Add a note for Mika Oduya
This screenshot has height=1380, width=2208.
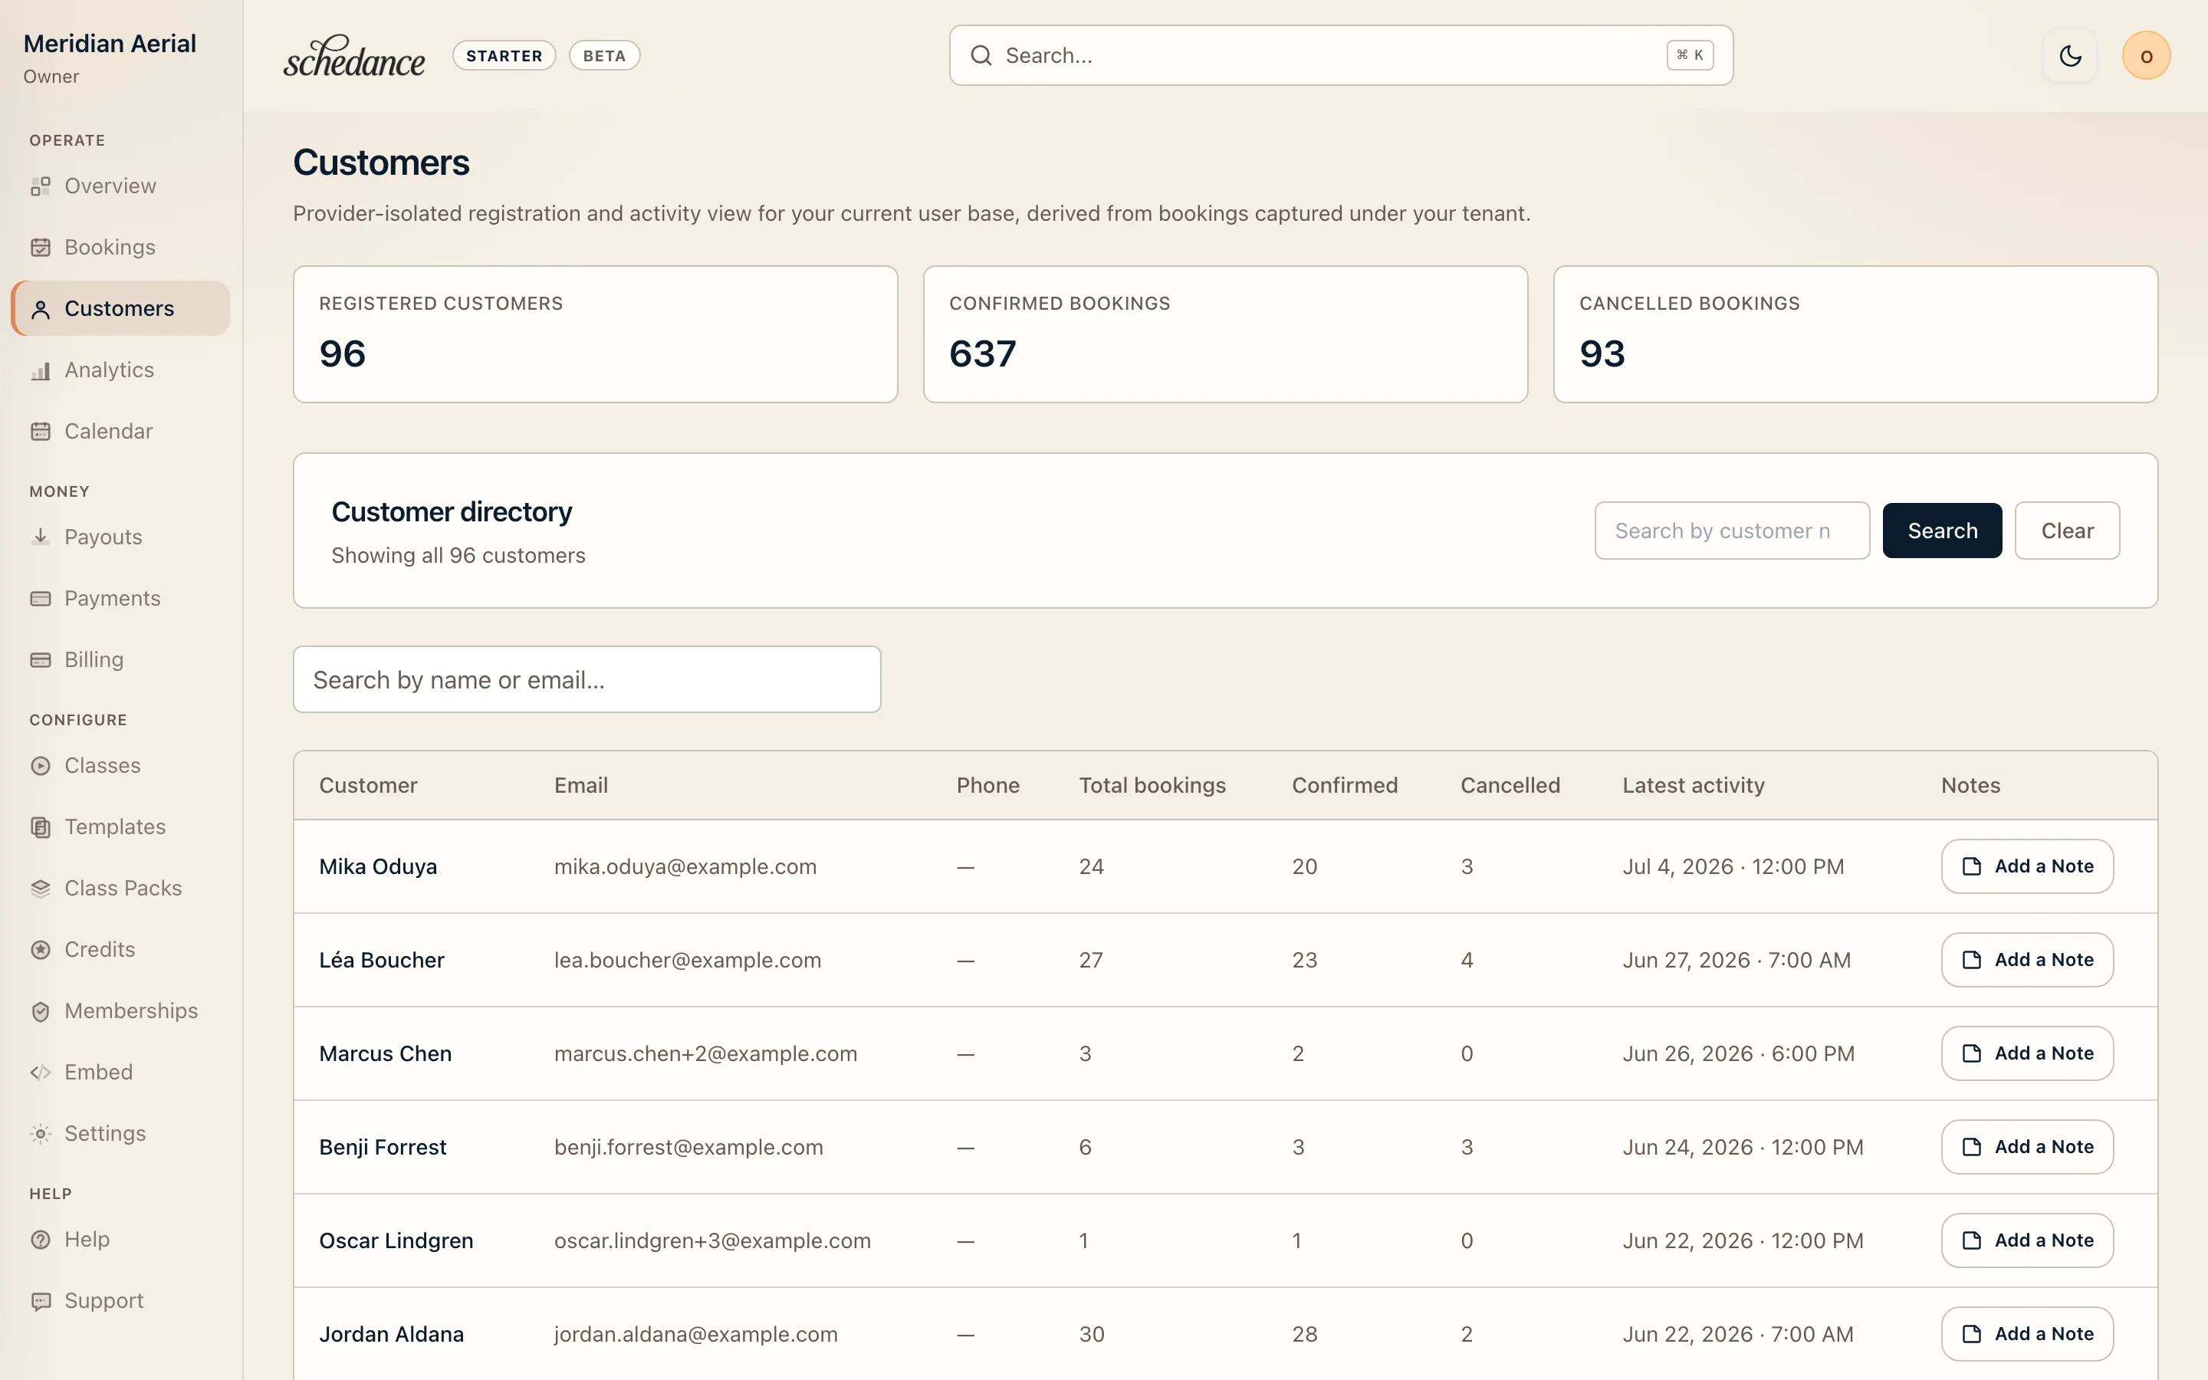(2026, 866)
